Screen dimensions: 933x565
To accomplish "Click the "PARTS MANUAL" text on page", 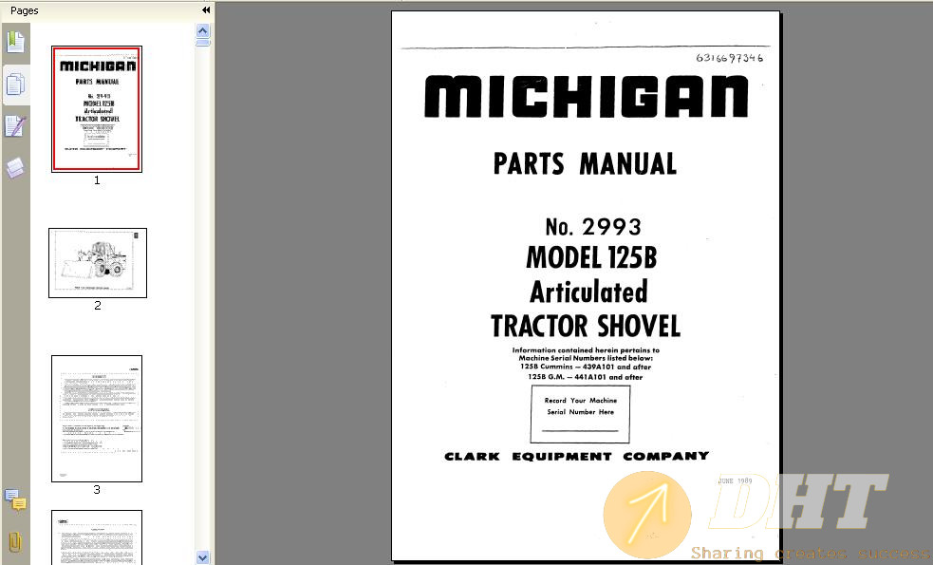I will click(585, 163).
